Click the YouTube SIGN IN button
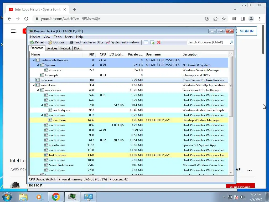269x202 pixels. [x=246, y=31]
